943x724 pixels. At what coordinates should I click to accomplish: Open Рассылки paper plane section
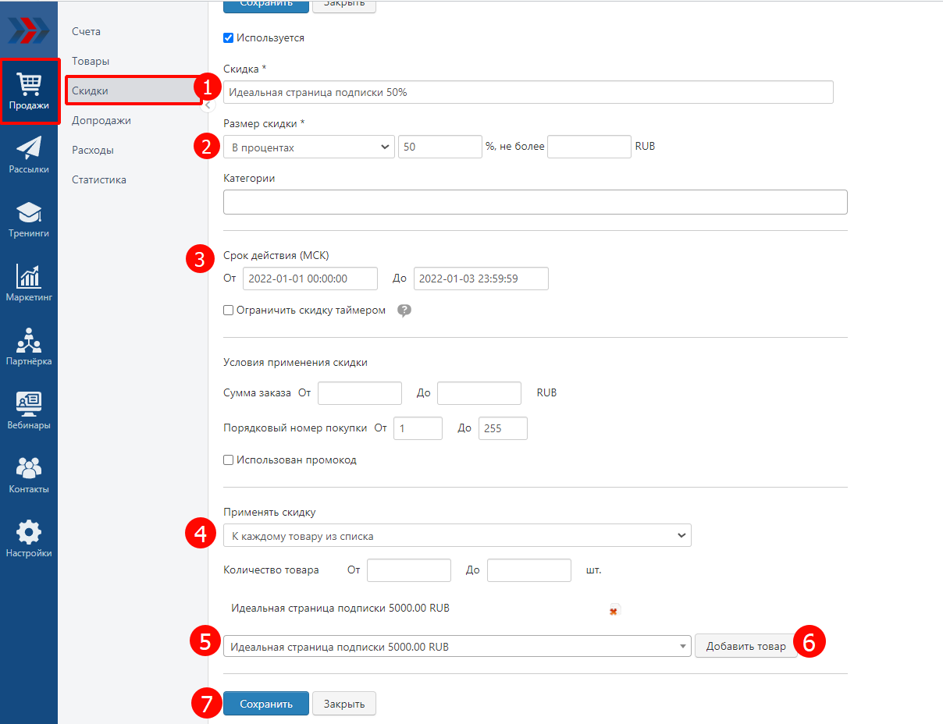[x=29, y=154]
